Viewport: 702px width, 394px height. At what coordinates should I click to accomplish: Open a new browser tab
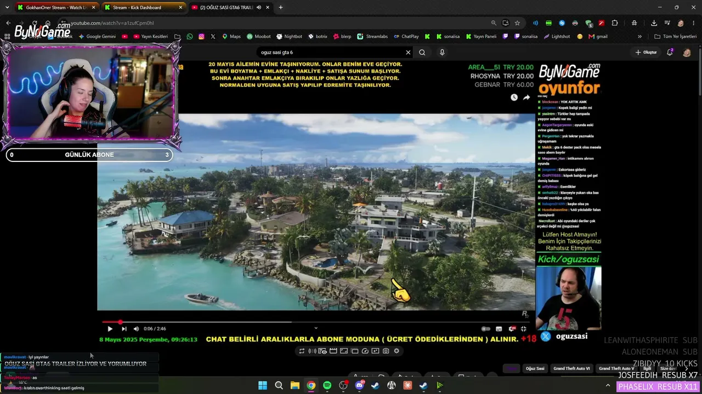[x=281, y=8]
